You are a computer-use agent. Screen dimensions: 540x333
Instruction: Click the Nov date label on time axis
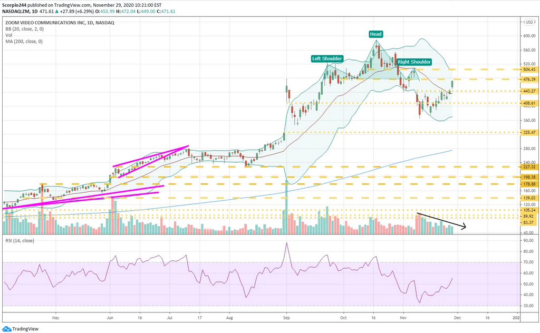(403, 318)
